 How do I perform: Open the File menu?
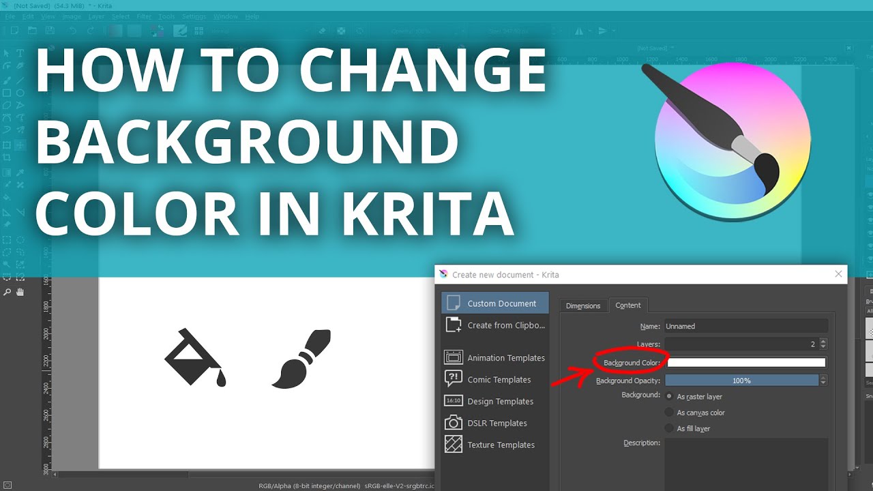click(10, 16)
